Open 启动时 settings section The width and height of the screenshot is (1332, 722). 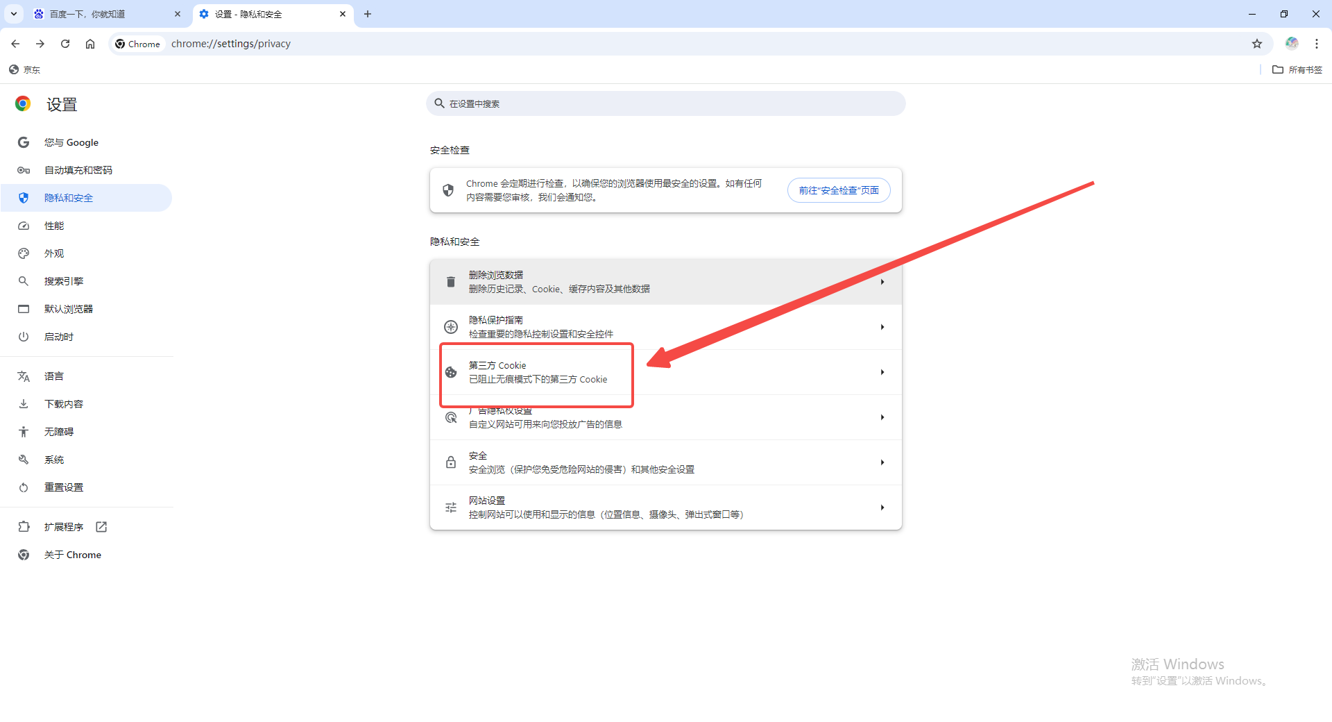pos(87,337)
